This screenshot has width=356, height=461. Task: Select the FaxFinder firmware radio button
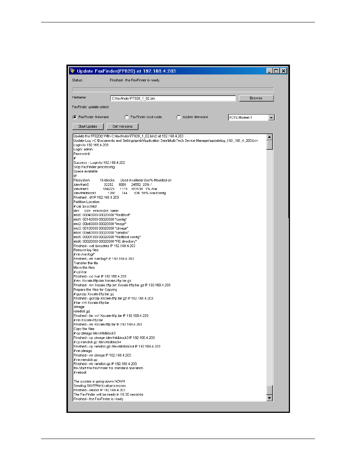click(75, 117)
